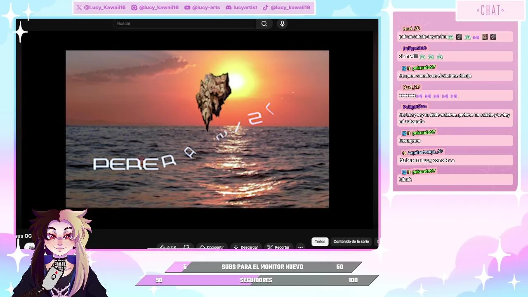Image resolution: width=528 pixels, height=297 pixels.
Task: Click the YouTube search magnifier icon
Action: pos(264,24)
